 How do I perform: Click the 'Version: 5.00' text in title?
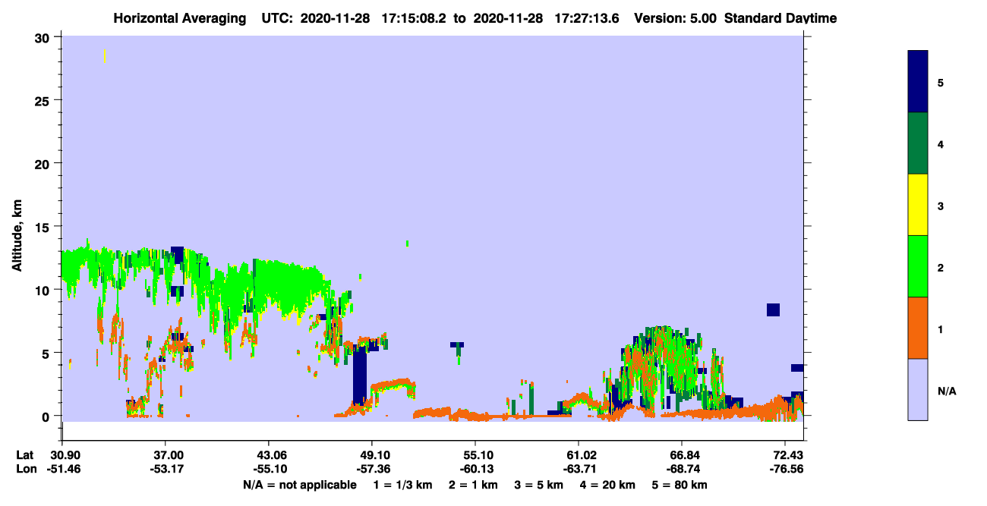point(676,18)
